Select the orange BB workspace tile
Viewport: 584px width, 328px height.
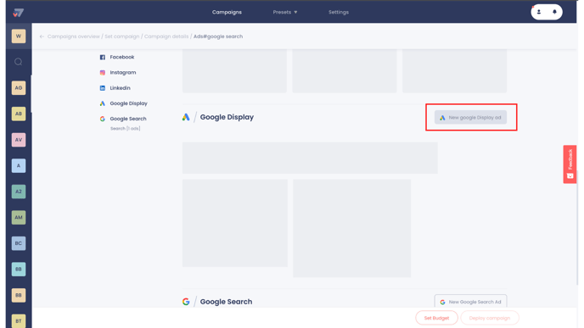[19, 295]
